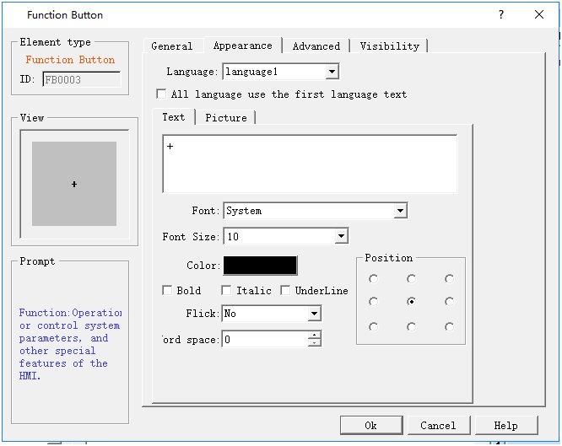This screenshot has width=562, height=446.
Task: Check the Italic option
Action: [x=226, y=291]
